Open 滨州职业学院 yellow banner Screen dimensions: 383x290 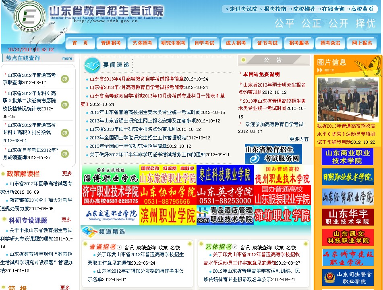click(168, 215)
